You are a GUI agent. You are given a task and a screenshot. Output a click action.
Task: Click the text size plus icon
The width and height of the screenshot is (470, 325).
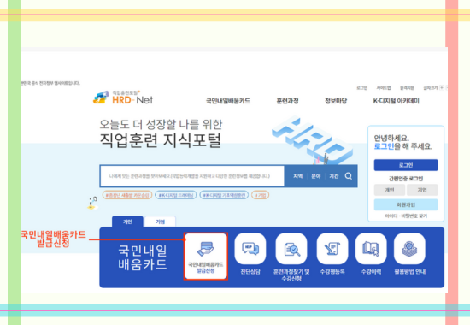click(442, 88)
